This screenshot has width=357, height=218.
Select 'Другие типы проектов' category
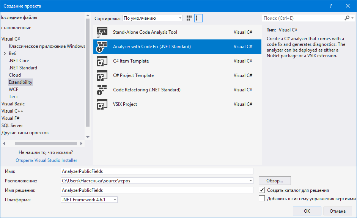pos(25,133)
